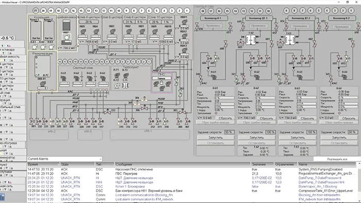Click control valve 333
361x203 pixels.
pos(107,111)
